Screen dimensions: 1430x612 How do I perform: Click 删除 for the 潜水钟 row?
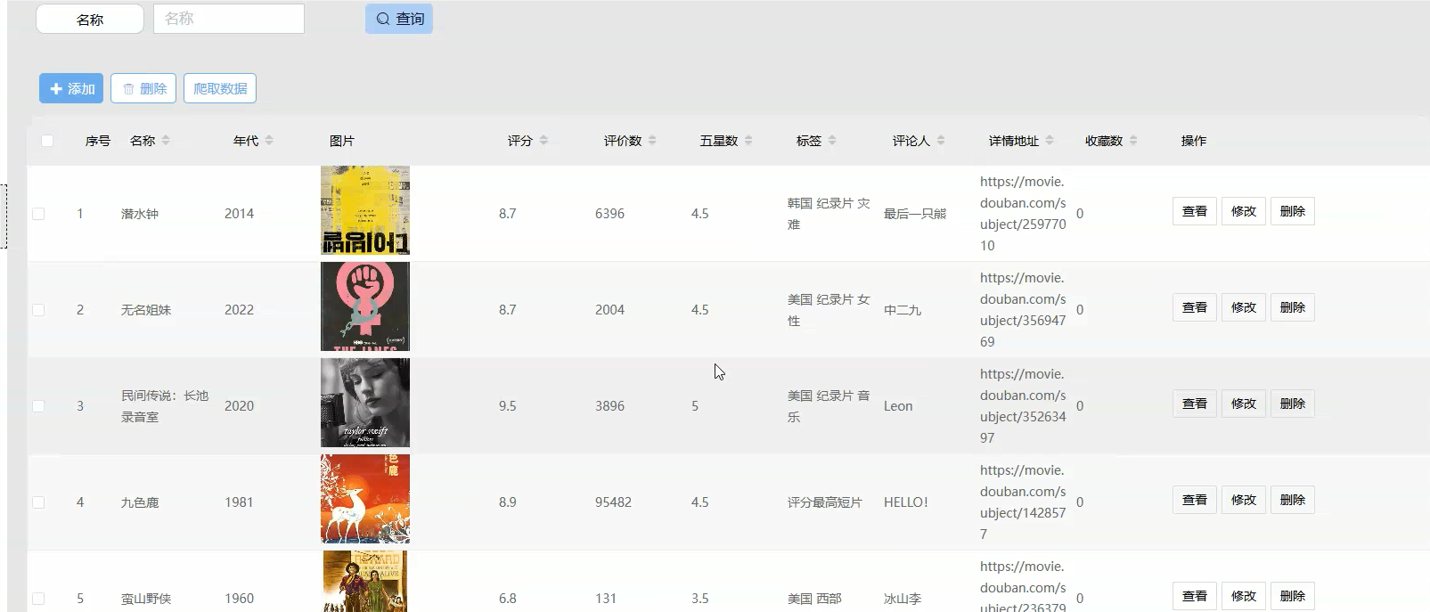point(1293,211)
